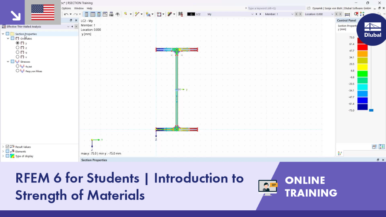Select the σx,tot stress radio button

[17, 66]
